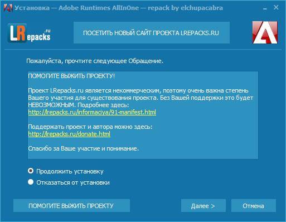
Task: Click the ПОМОГИТЕ ВЫЖИТЬ ПРОЕКТУ bottom button
Action: 71,206
